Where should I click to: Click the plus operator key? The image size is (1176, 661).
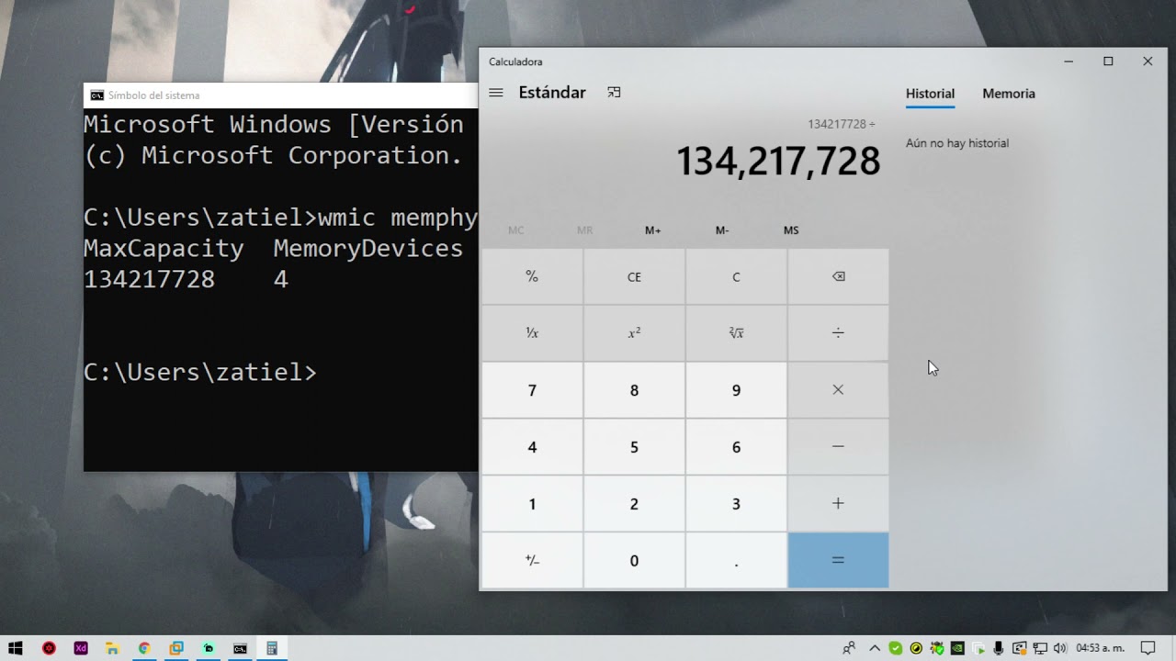pyautogui.click(x=838, y=504)
